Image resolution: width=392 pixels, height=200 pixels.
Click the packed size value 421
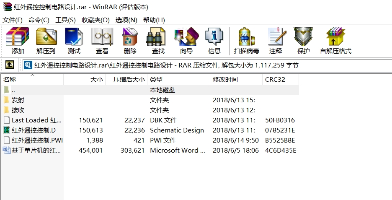click(139, 140)
